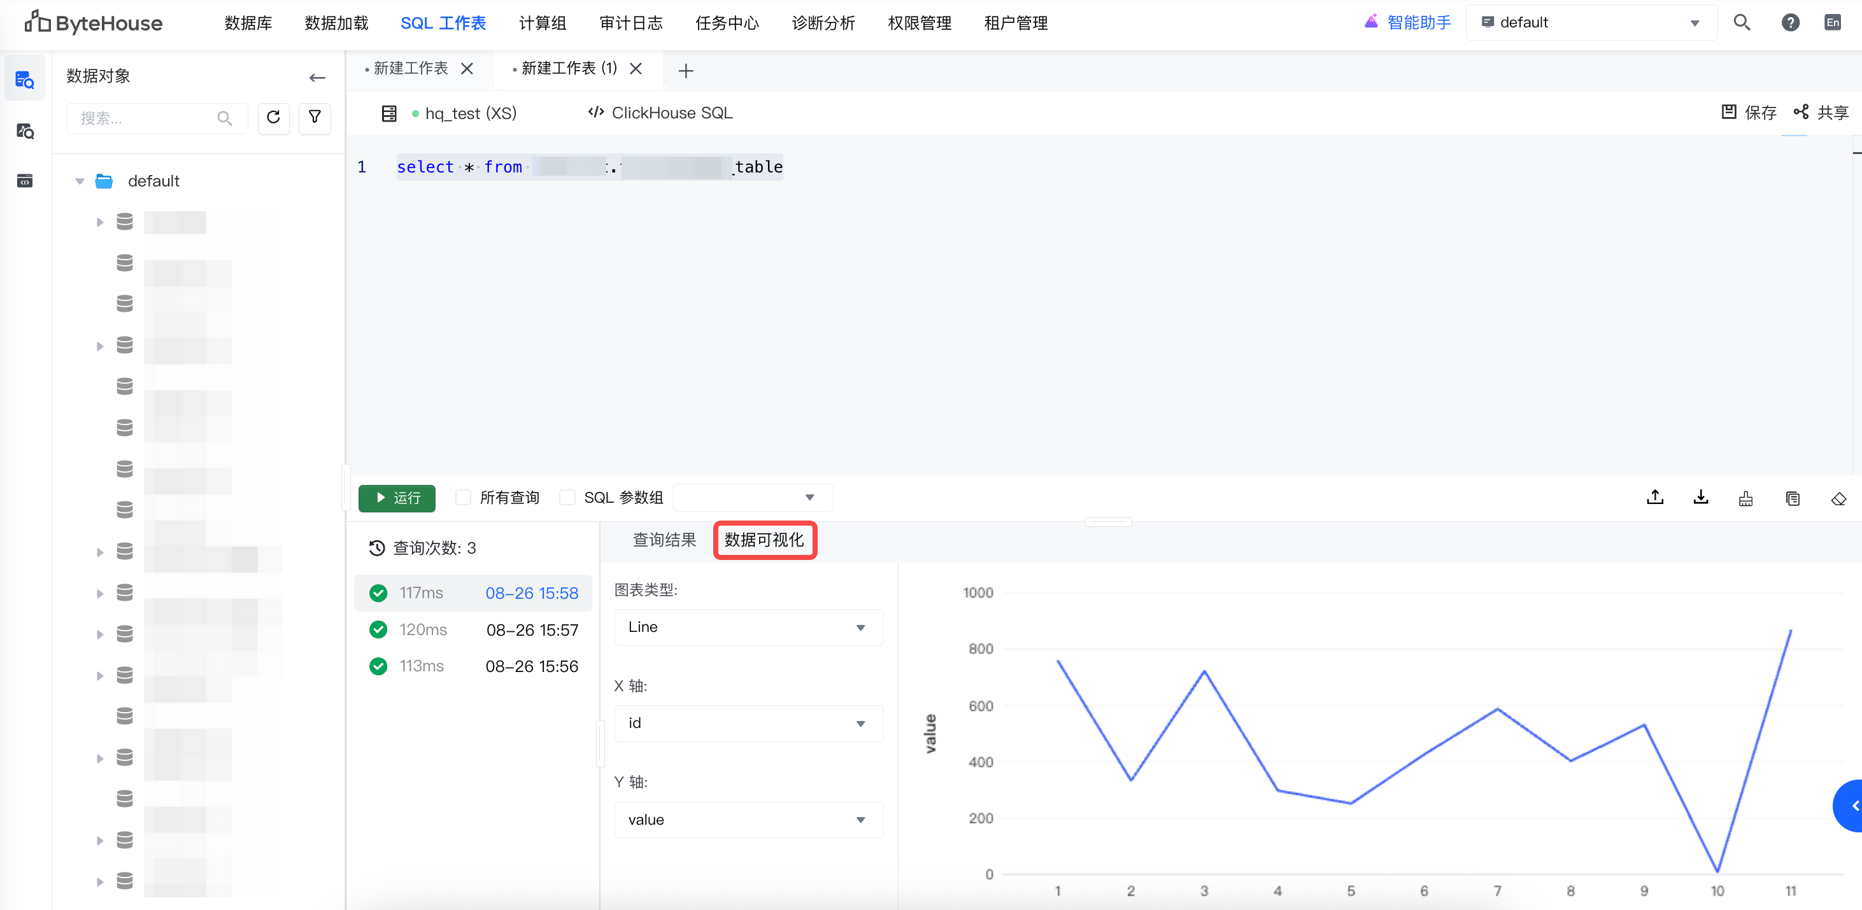
Task: Collapse the default folder tree node
Action: click(x=80, y=181)
